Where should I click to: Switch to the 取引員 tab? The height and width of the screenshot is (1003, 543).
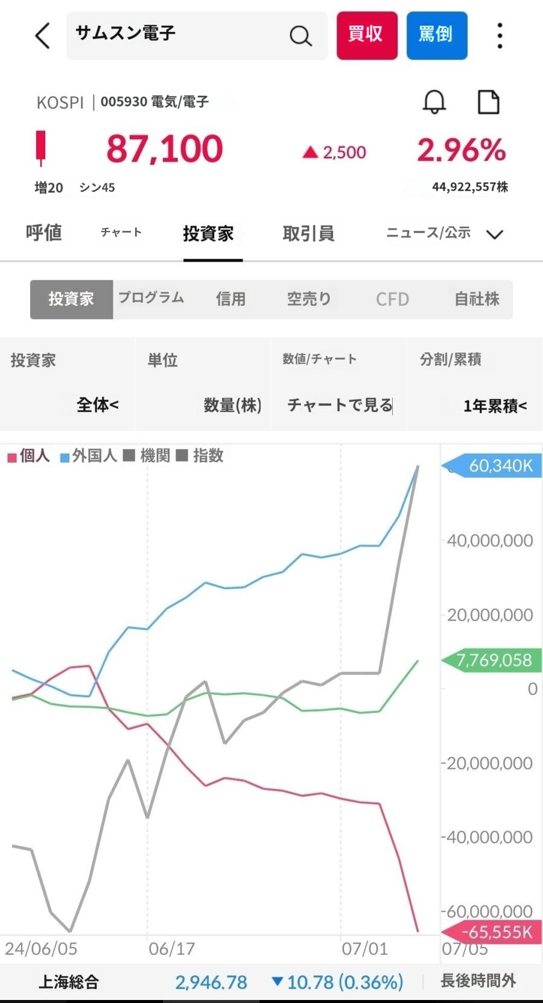pos(308,233)
